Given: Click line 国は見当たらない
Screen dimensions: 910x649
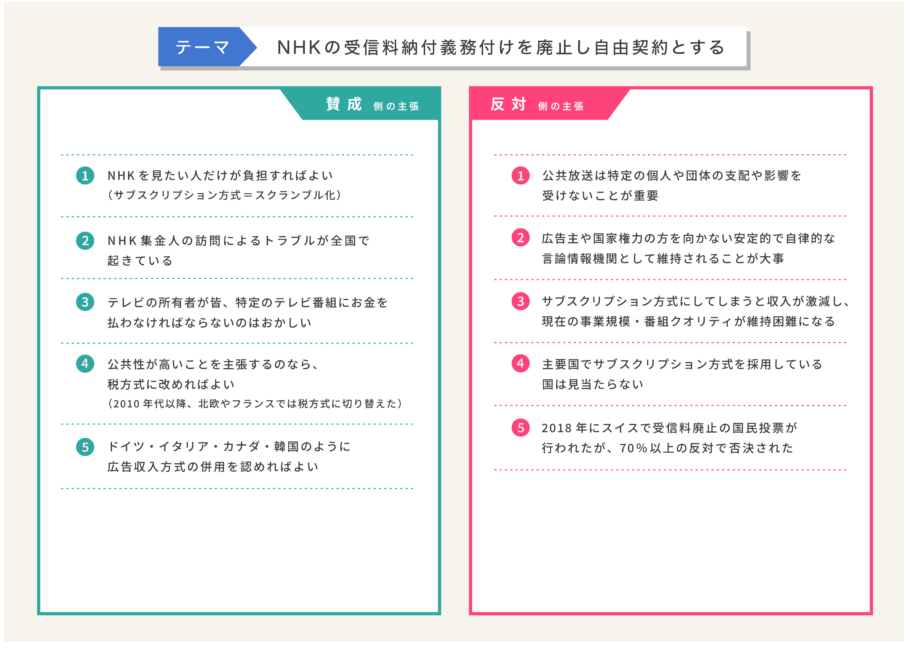Looking at the screenshot, I should (x=592, y=384).
